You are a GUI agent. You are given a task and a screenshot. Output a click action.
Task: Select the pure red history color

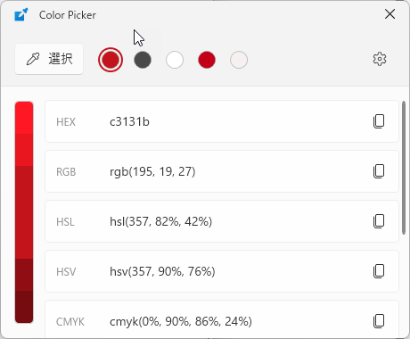(x=207, y=60)
